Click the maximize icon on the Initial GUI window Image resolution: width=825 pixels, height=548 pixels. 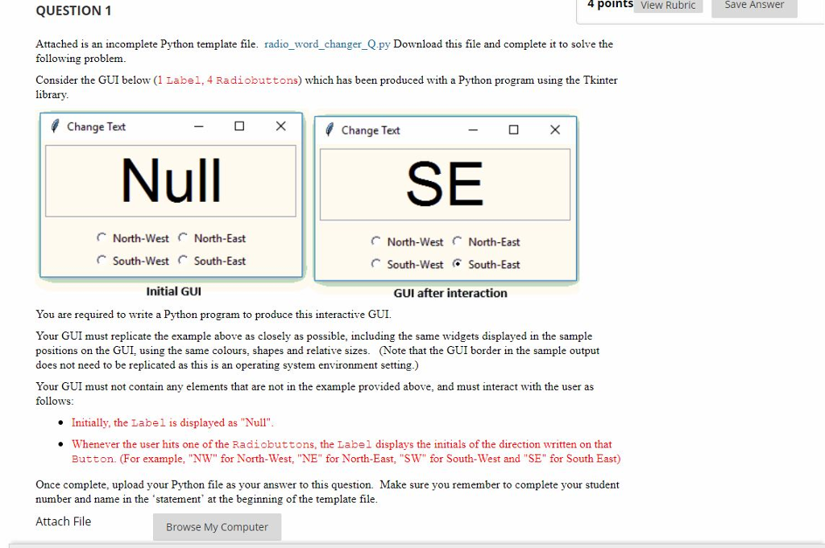(238, 126)
